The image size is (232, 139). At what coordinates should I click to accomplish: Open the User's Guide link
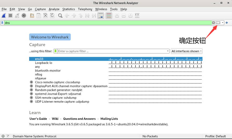38,119
